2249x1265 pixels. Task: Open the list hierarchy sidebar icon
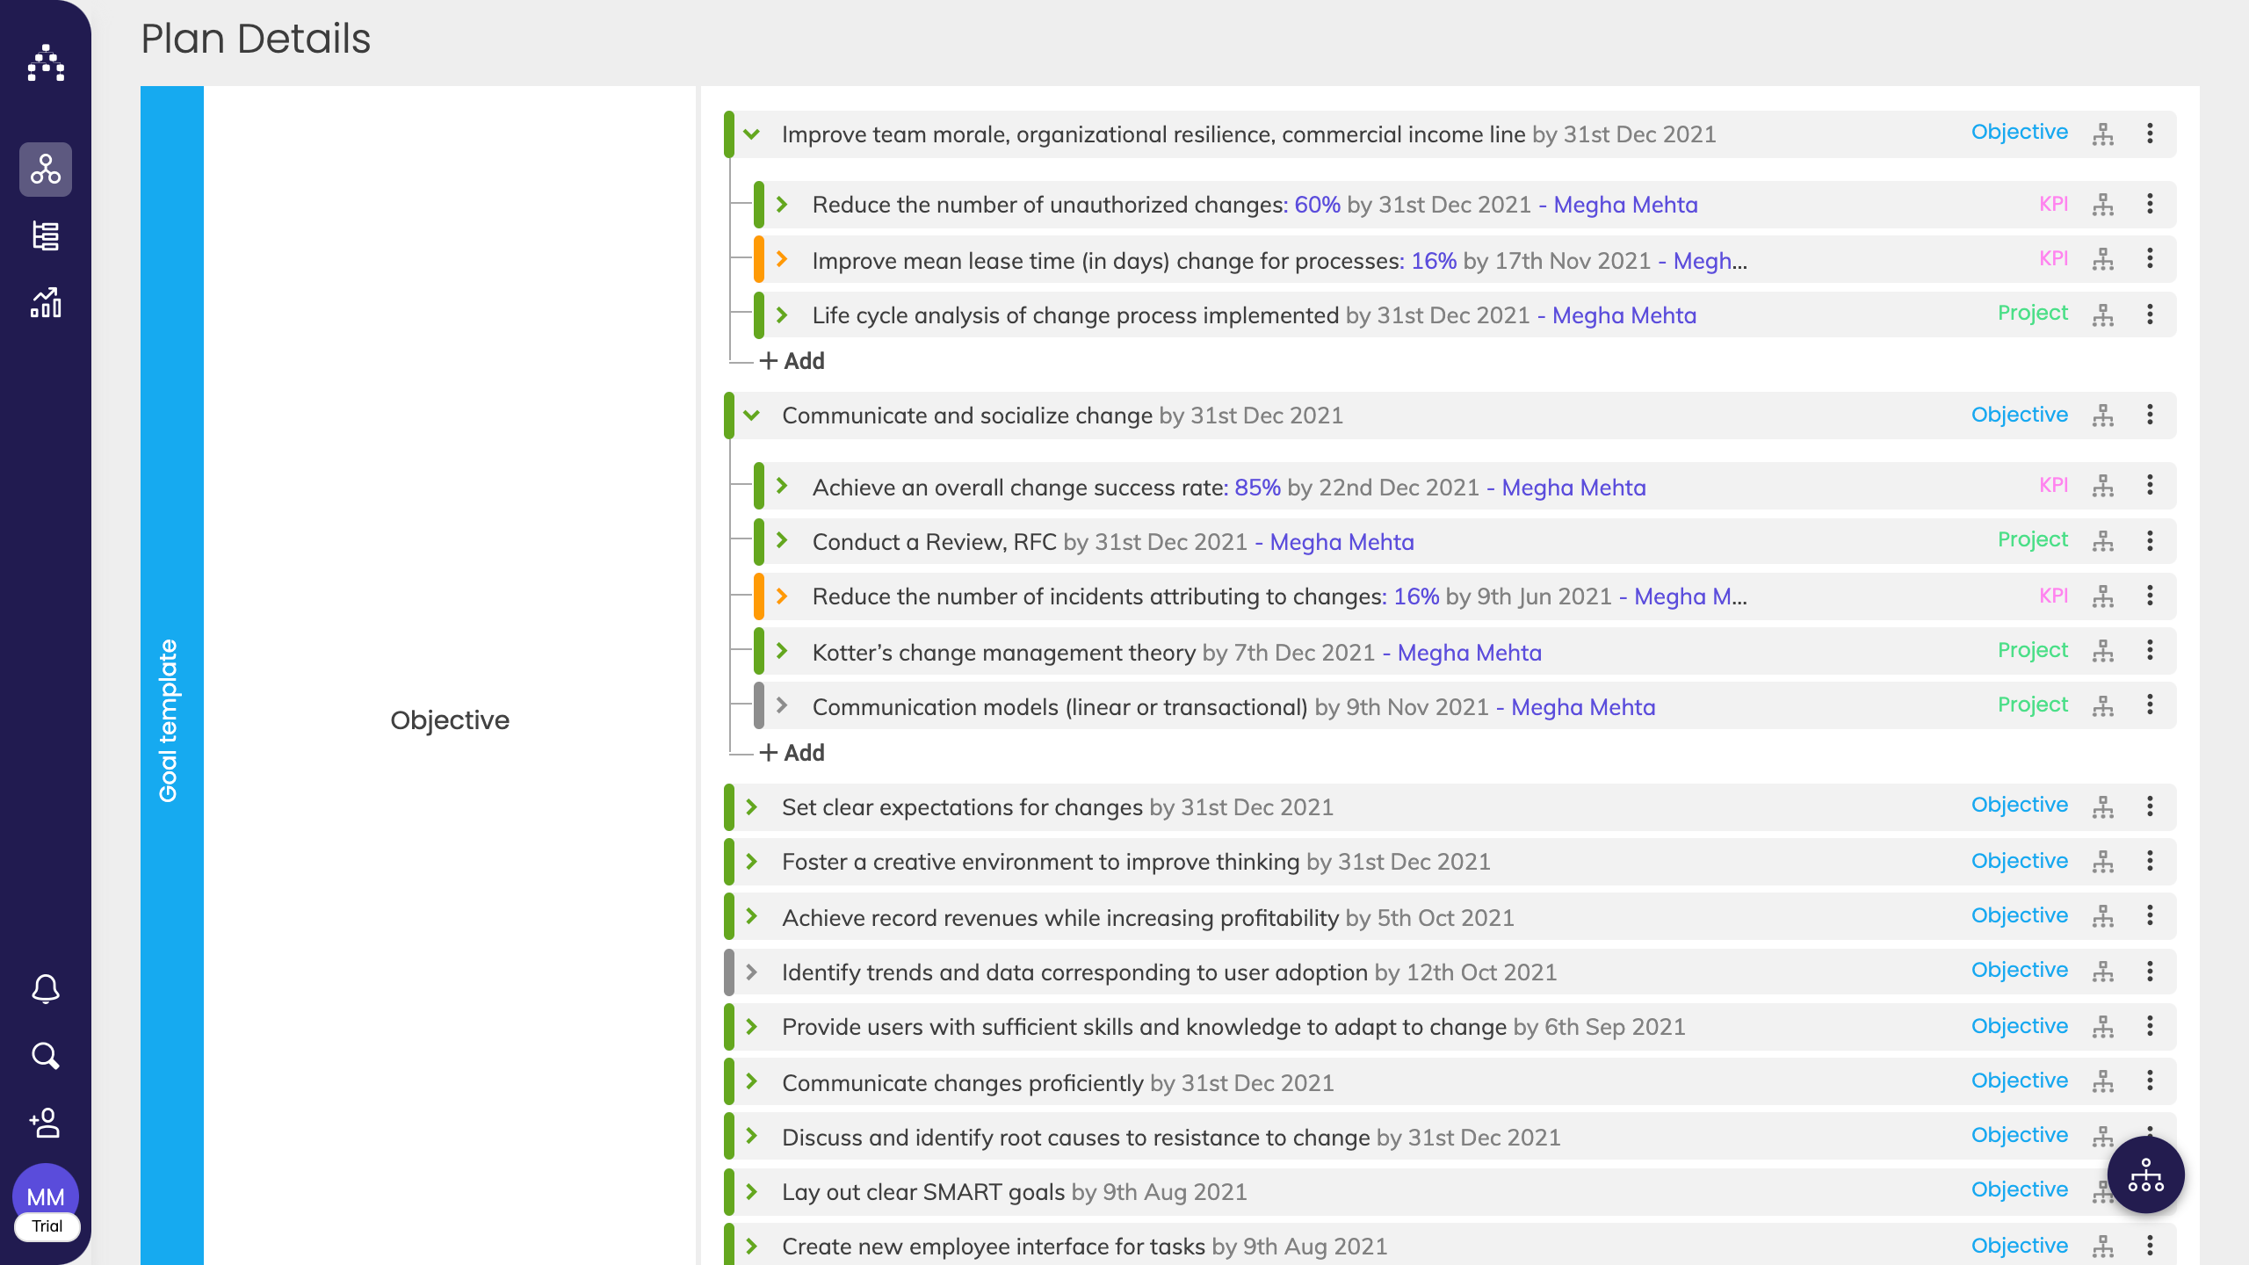(x=46, y=235)
